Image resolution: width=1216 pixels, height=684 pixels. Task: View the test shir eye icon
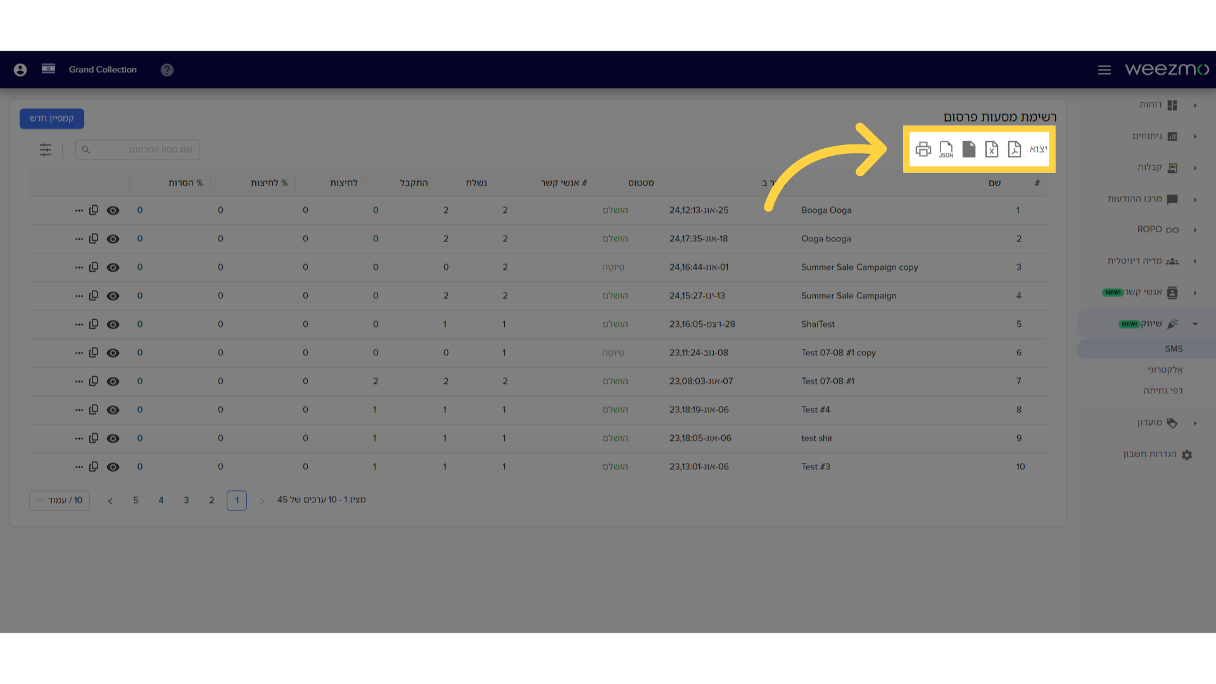coord(113,438)
